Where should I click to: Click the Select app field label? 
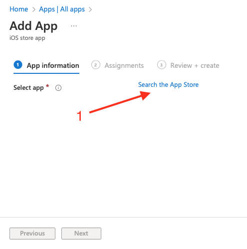[x=28, y=88]
